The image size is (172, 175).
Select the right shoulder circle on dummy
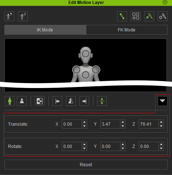coord(76,70)
